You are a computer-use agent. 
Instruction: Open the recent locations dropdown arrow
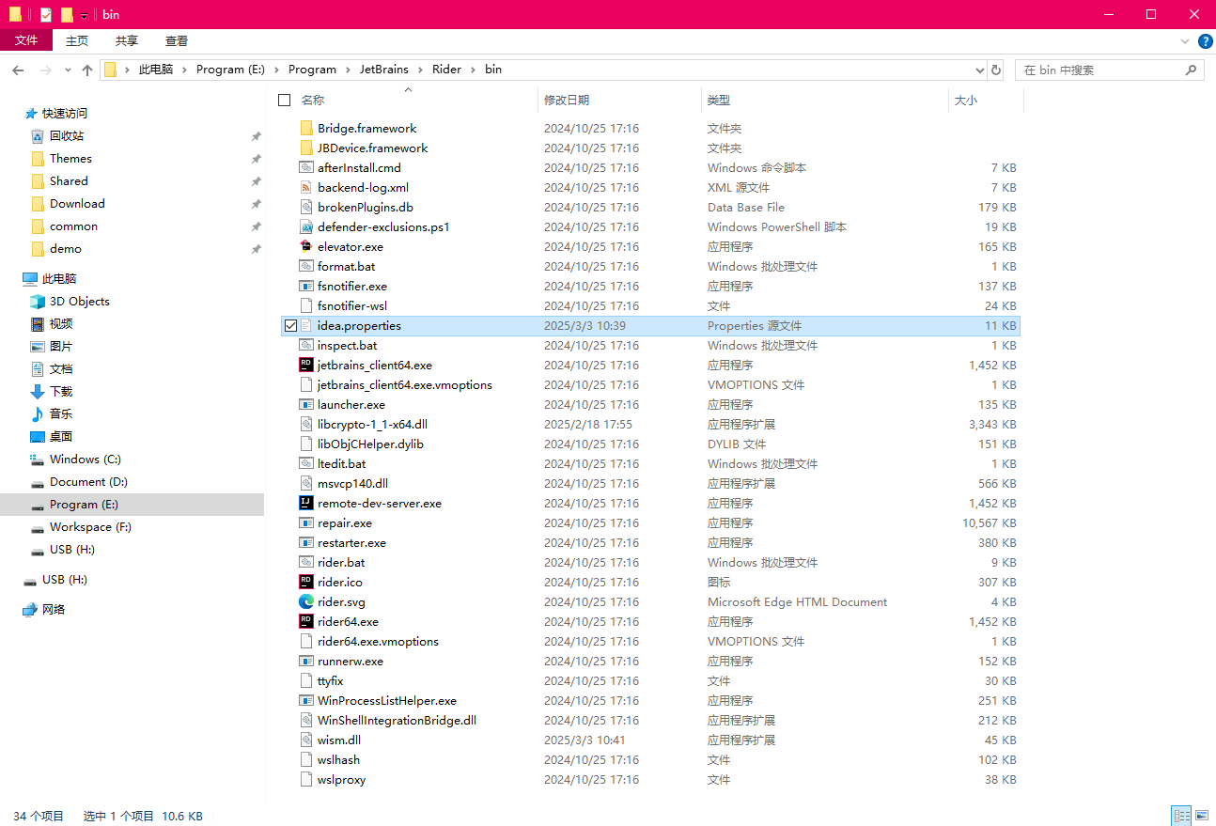[68, 70]
